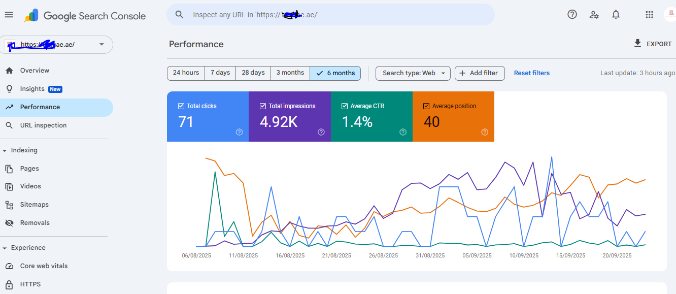Switch to the 28 days date range
This screenshot has width=676, height=294.
click(x=253, y=73)
